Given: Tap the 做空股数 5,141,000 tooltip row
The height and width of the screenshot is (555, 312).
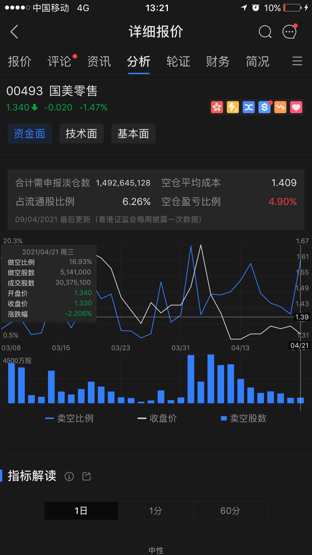Looking at the screenshot, I should pyautogui.click(x=49, y=272).
